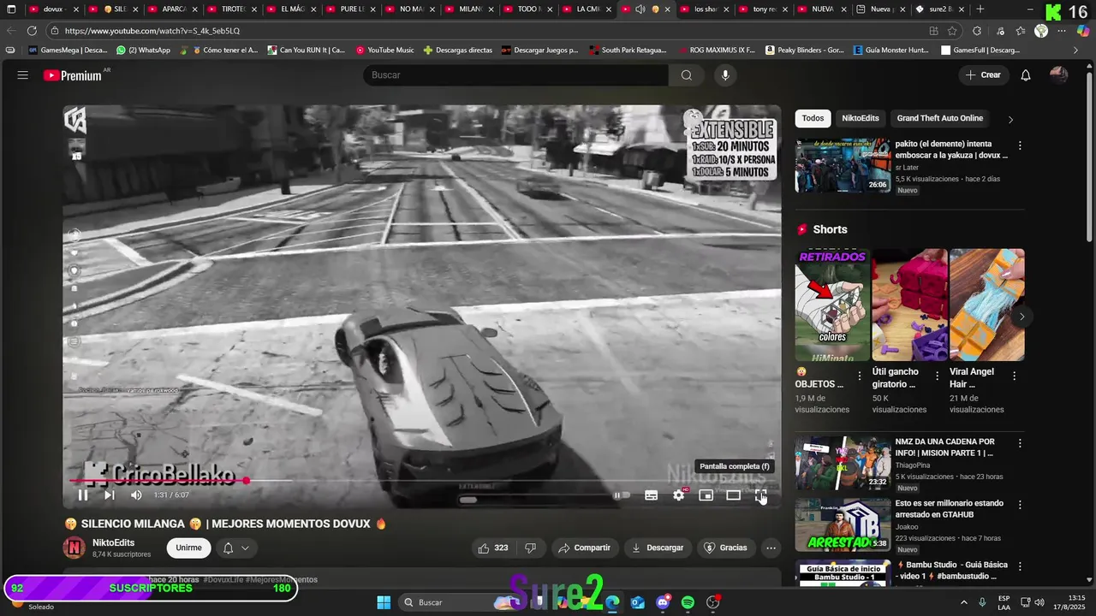Select Grand Theft Auto Online chip
Viewport: 1096px width, 616px height.
click(x=939, y=118)
